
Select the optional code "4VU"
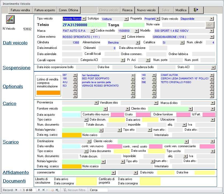[65, 82]
